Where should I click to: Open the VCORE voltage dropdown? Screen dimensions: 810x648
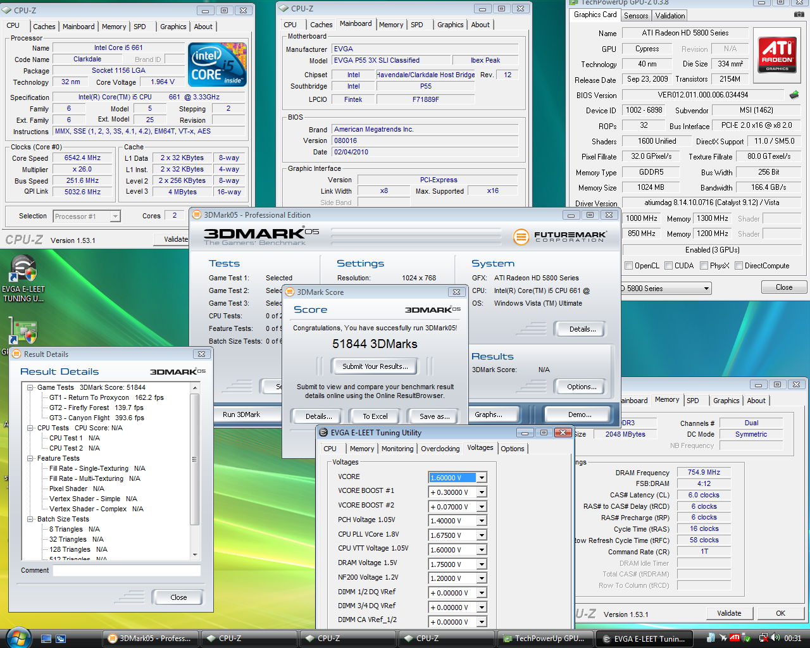(482, 478)
